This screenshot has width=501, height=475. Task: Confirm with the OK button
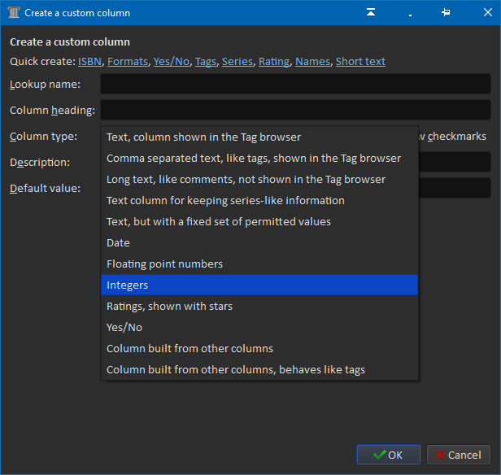388,455
